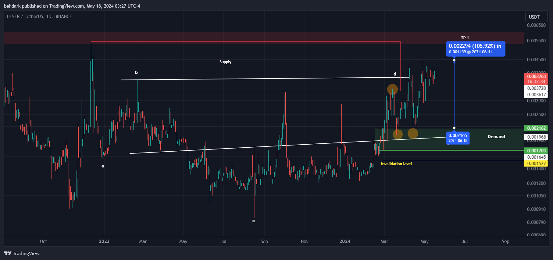This screenshot has height=260, width=553.
Task: Click the 'TP 1' label
Action: click(x=465, y=38)
